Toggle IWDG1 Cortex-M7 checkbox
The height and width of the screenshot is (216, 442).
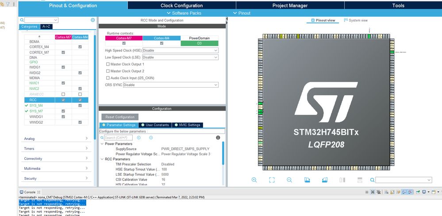point(63,67)
